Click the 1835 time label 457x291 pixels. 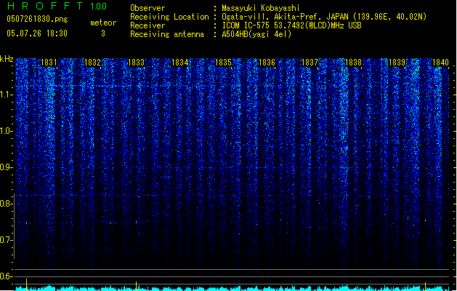tap(223, 62)
